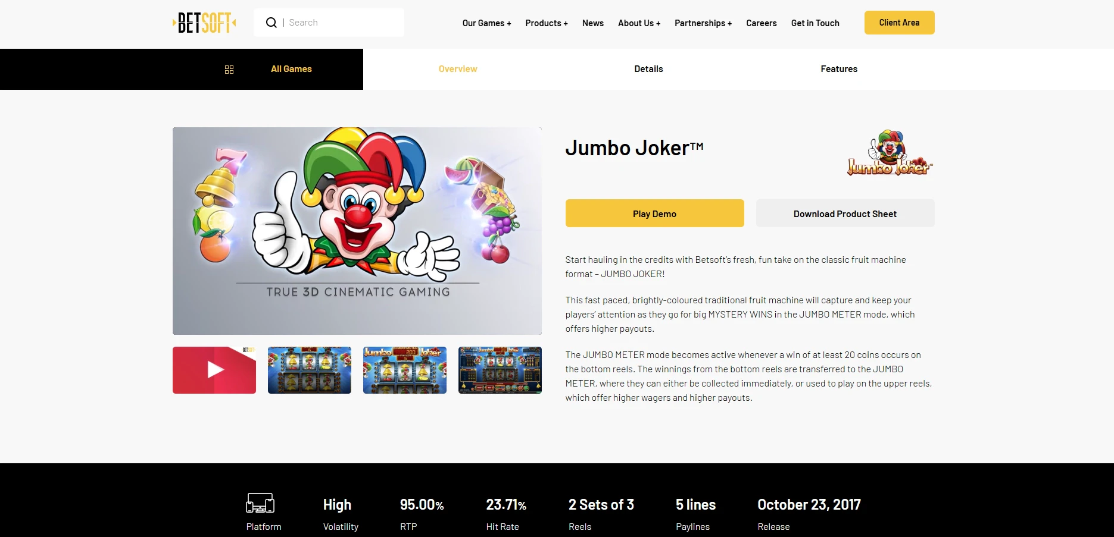This screenshot has width=1114, height=537.
Task: Click the Play Demo button
Action: pos(654,213)
